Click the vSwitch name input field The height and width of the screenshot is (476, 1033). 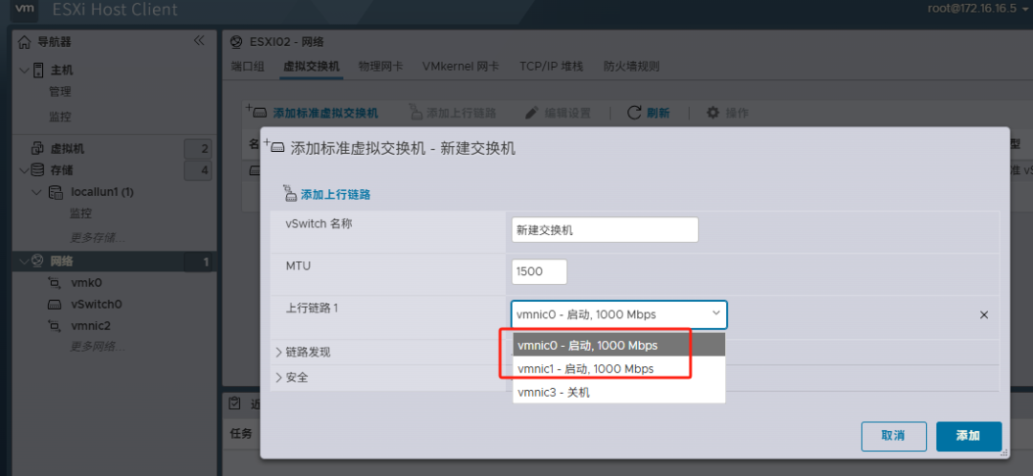click(604, 230)
